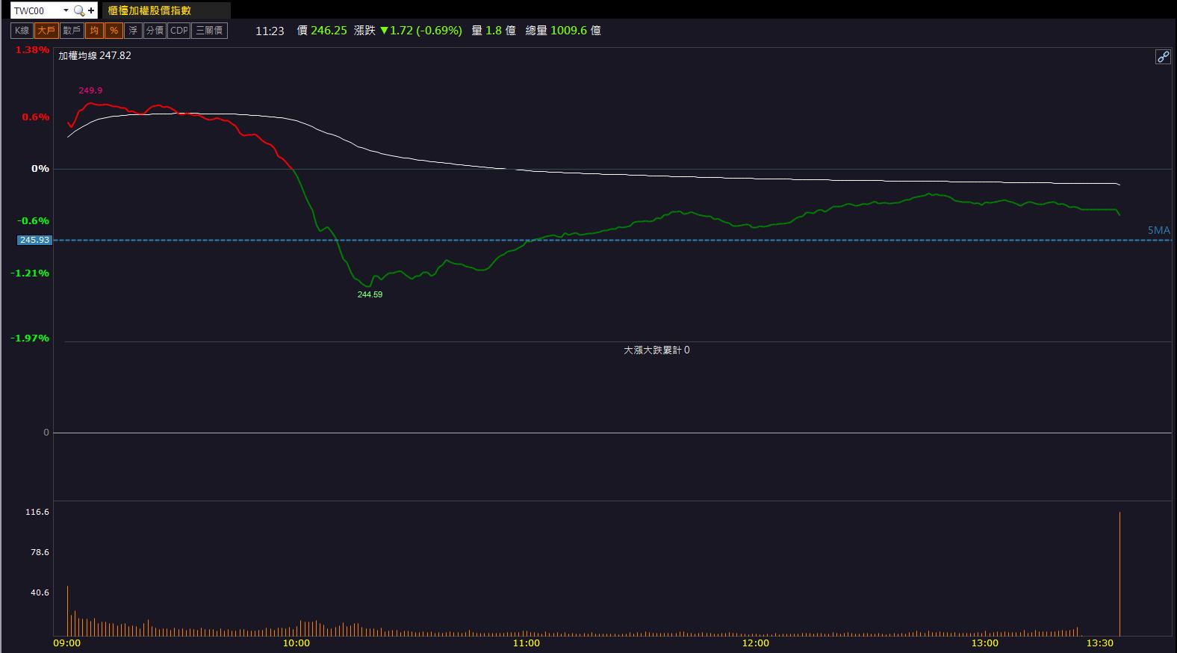Toggle the 大戶 indicator off
The width and height of the screenshot is (1177, 653).
coord(46,31)
